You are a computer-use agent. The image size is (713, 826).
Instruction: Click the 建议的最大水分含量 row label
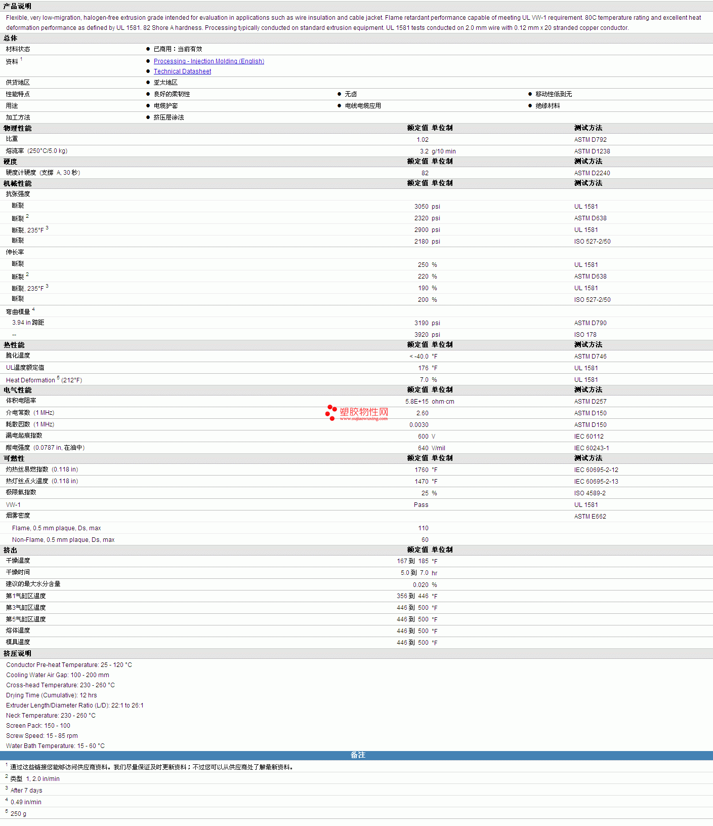pyautogui.click(x=33, y=584)
